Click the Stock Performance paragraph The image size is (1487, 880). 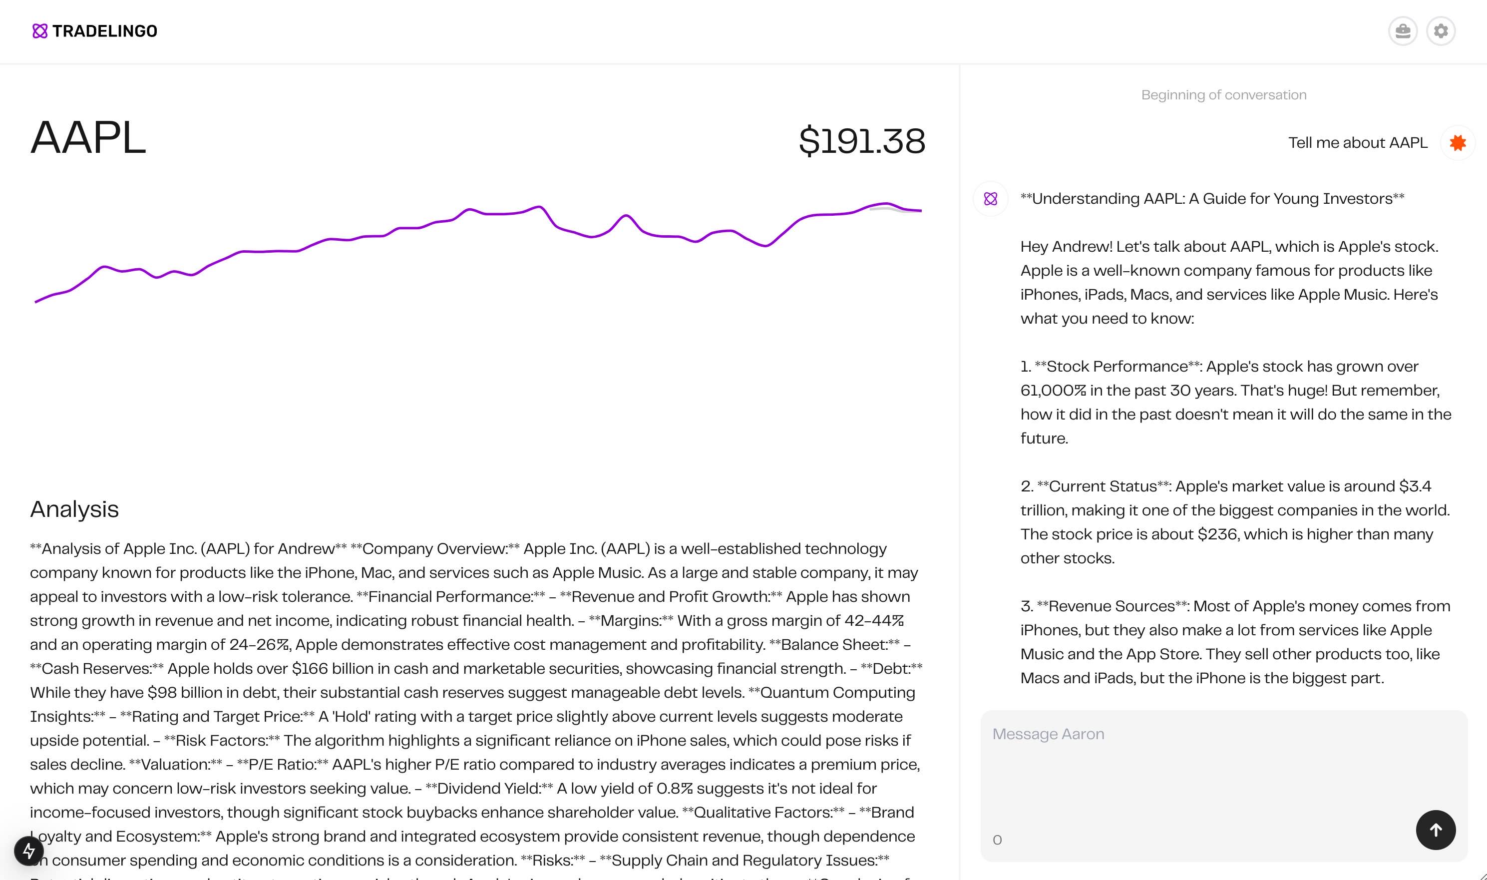pyautogui.click(x=1235, y=402)
